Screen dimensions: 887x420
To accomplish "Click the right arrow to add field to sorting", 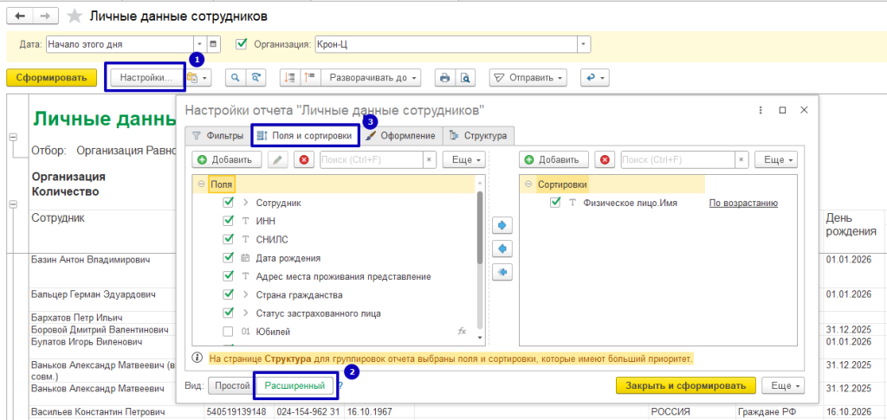I will 501,226.
